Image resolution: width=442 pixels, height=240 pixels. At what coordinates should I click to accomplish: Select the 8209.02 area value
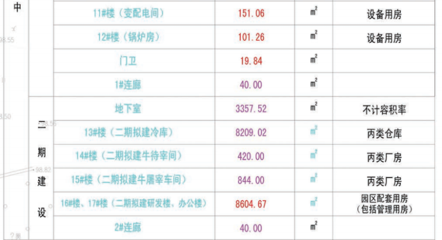250,132
